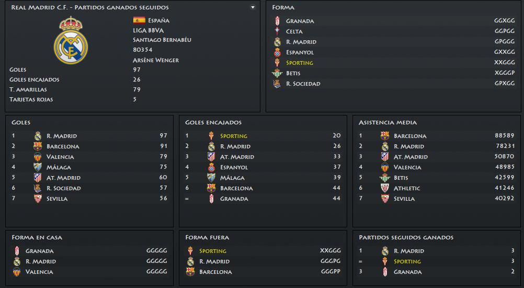Open the Partidos ganados seguidos dropdown arrow
524x288 pixels.
click(253, 8)
